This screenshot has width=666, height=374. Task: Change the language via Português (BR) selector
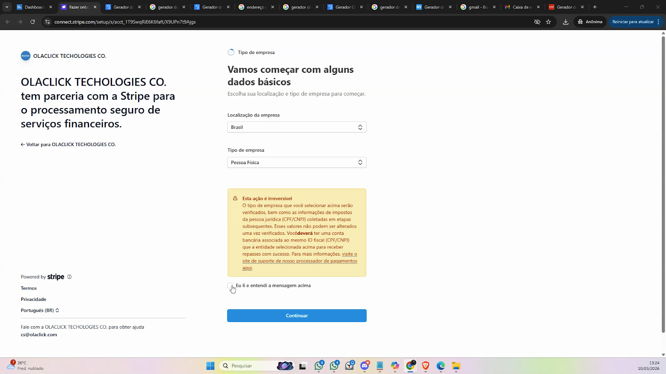click(40, 310)
